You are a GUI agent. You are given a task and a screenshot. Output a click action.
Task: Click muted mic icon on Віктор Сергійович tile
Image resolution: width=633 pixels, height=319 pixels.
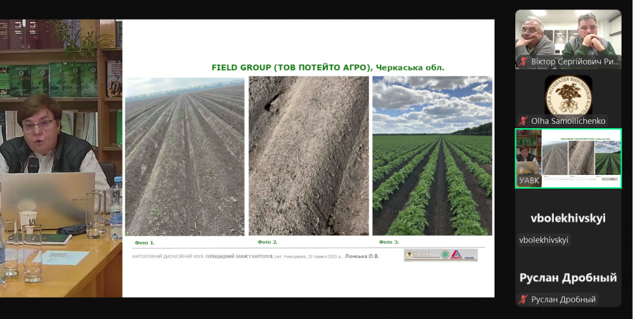(523, 62)
